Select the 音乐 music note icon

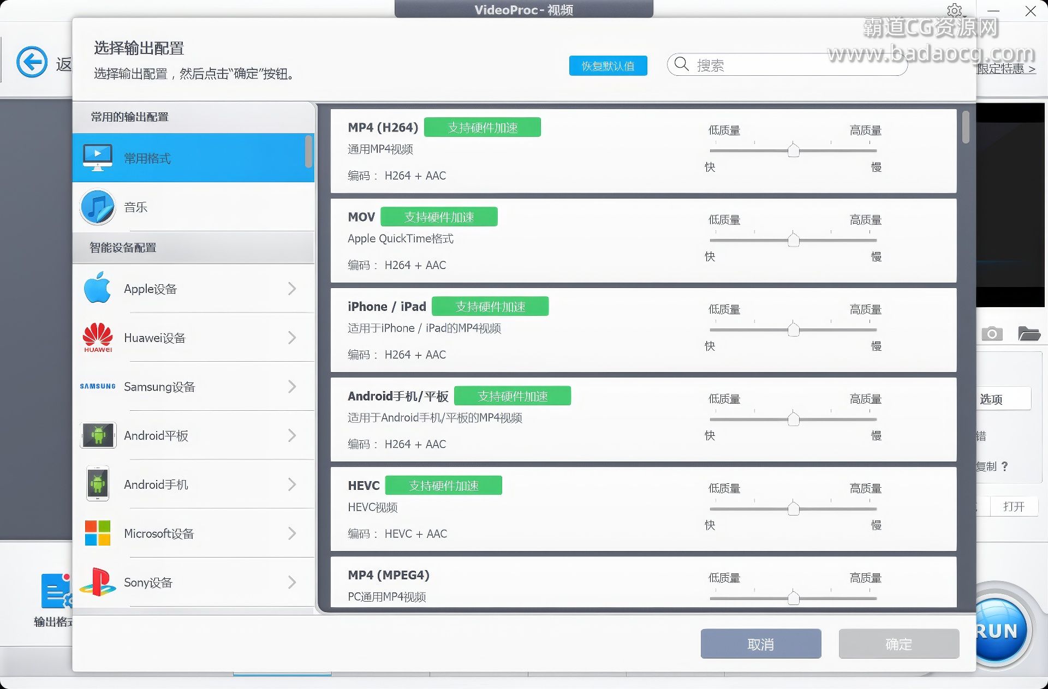(98, 207)
